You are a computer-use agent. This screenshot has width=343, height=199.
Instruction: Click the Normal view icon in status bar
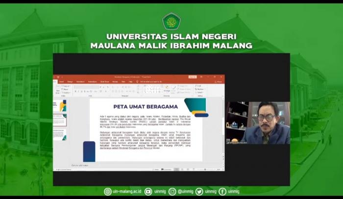click(x=176, y=169)
